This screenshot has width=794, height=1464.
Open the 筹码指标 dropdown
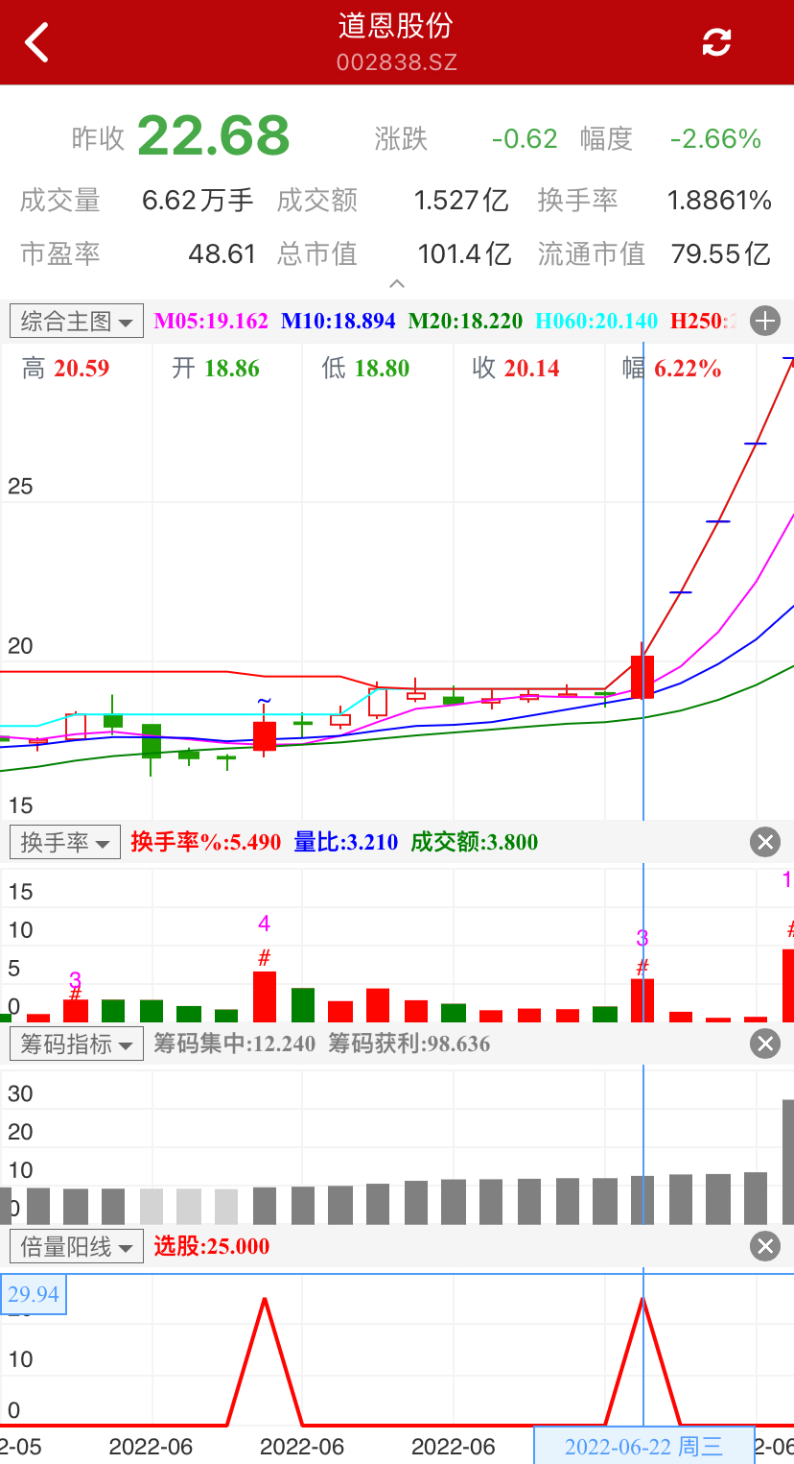pos(77,1044)
